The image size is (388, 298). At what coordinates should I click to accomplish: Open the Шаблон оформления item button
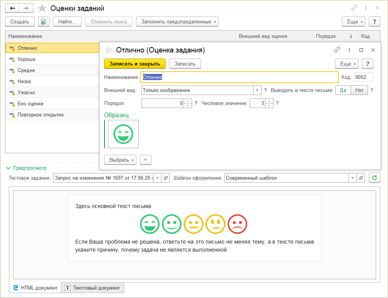(361, 178)
